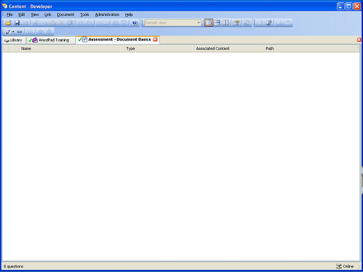This screenshot has width=363, height=272.
Task: Open the Administration menu
Action: [x=107, y=15]
